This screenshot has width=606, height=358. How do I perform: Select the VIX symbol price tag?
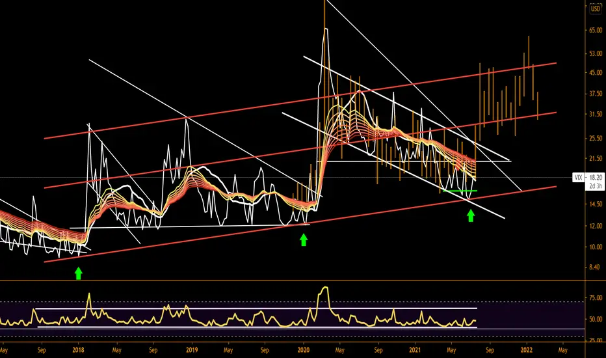tap(578, 178)
